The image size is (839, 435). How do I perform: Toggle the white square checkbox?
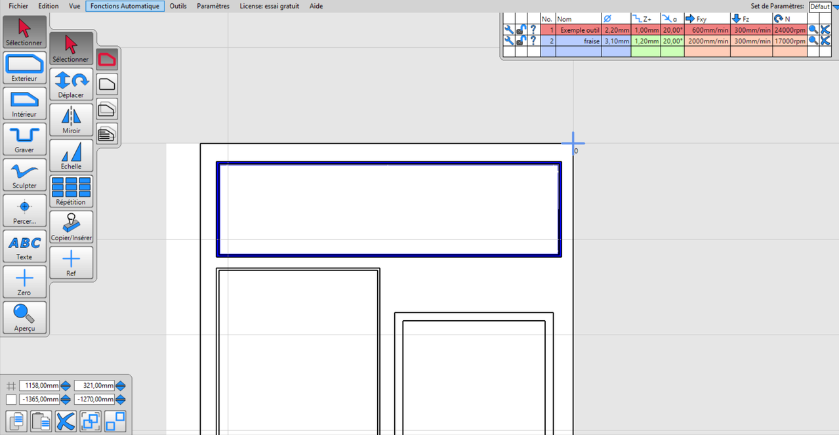11,400
